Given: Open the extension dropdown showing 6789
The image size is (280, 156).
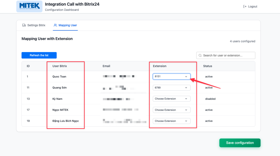Looking at the screenshot, I should (172, 88).
